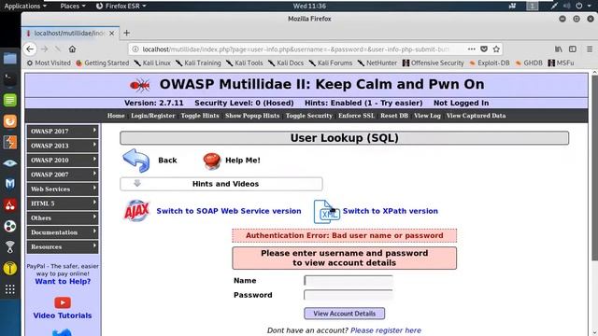Expand the Others menu
This screenshot has width=598, height=336.
coord(63,217)
